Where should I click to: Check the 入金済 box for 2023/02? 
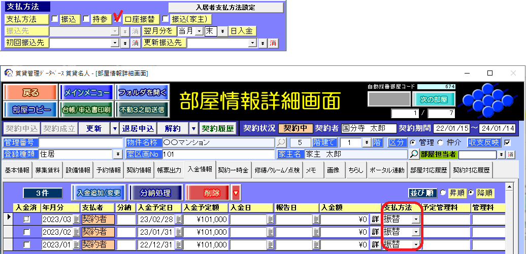coord(26,232)
